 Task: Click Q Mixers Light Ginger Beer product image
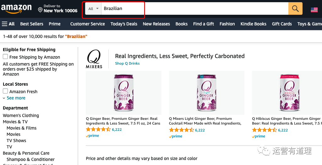pyautogui.click(x=206, y=93)
